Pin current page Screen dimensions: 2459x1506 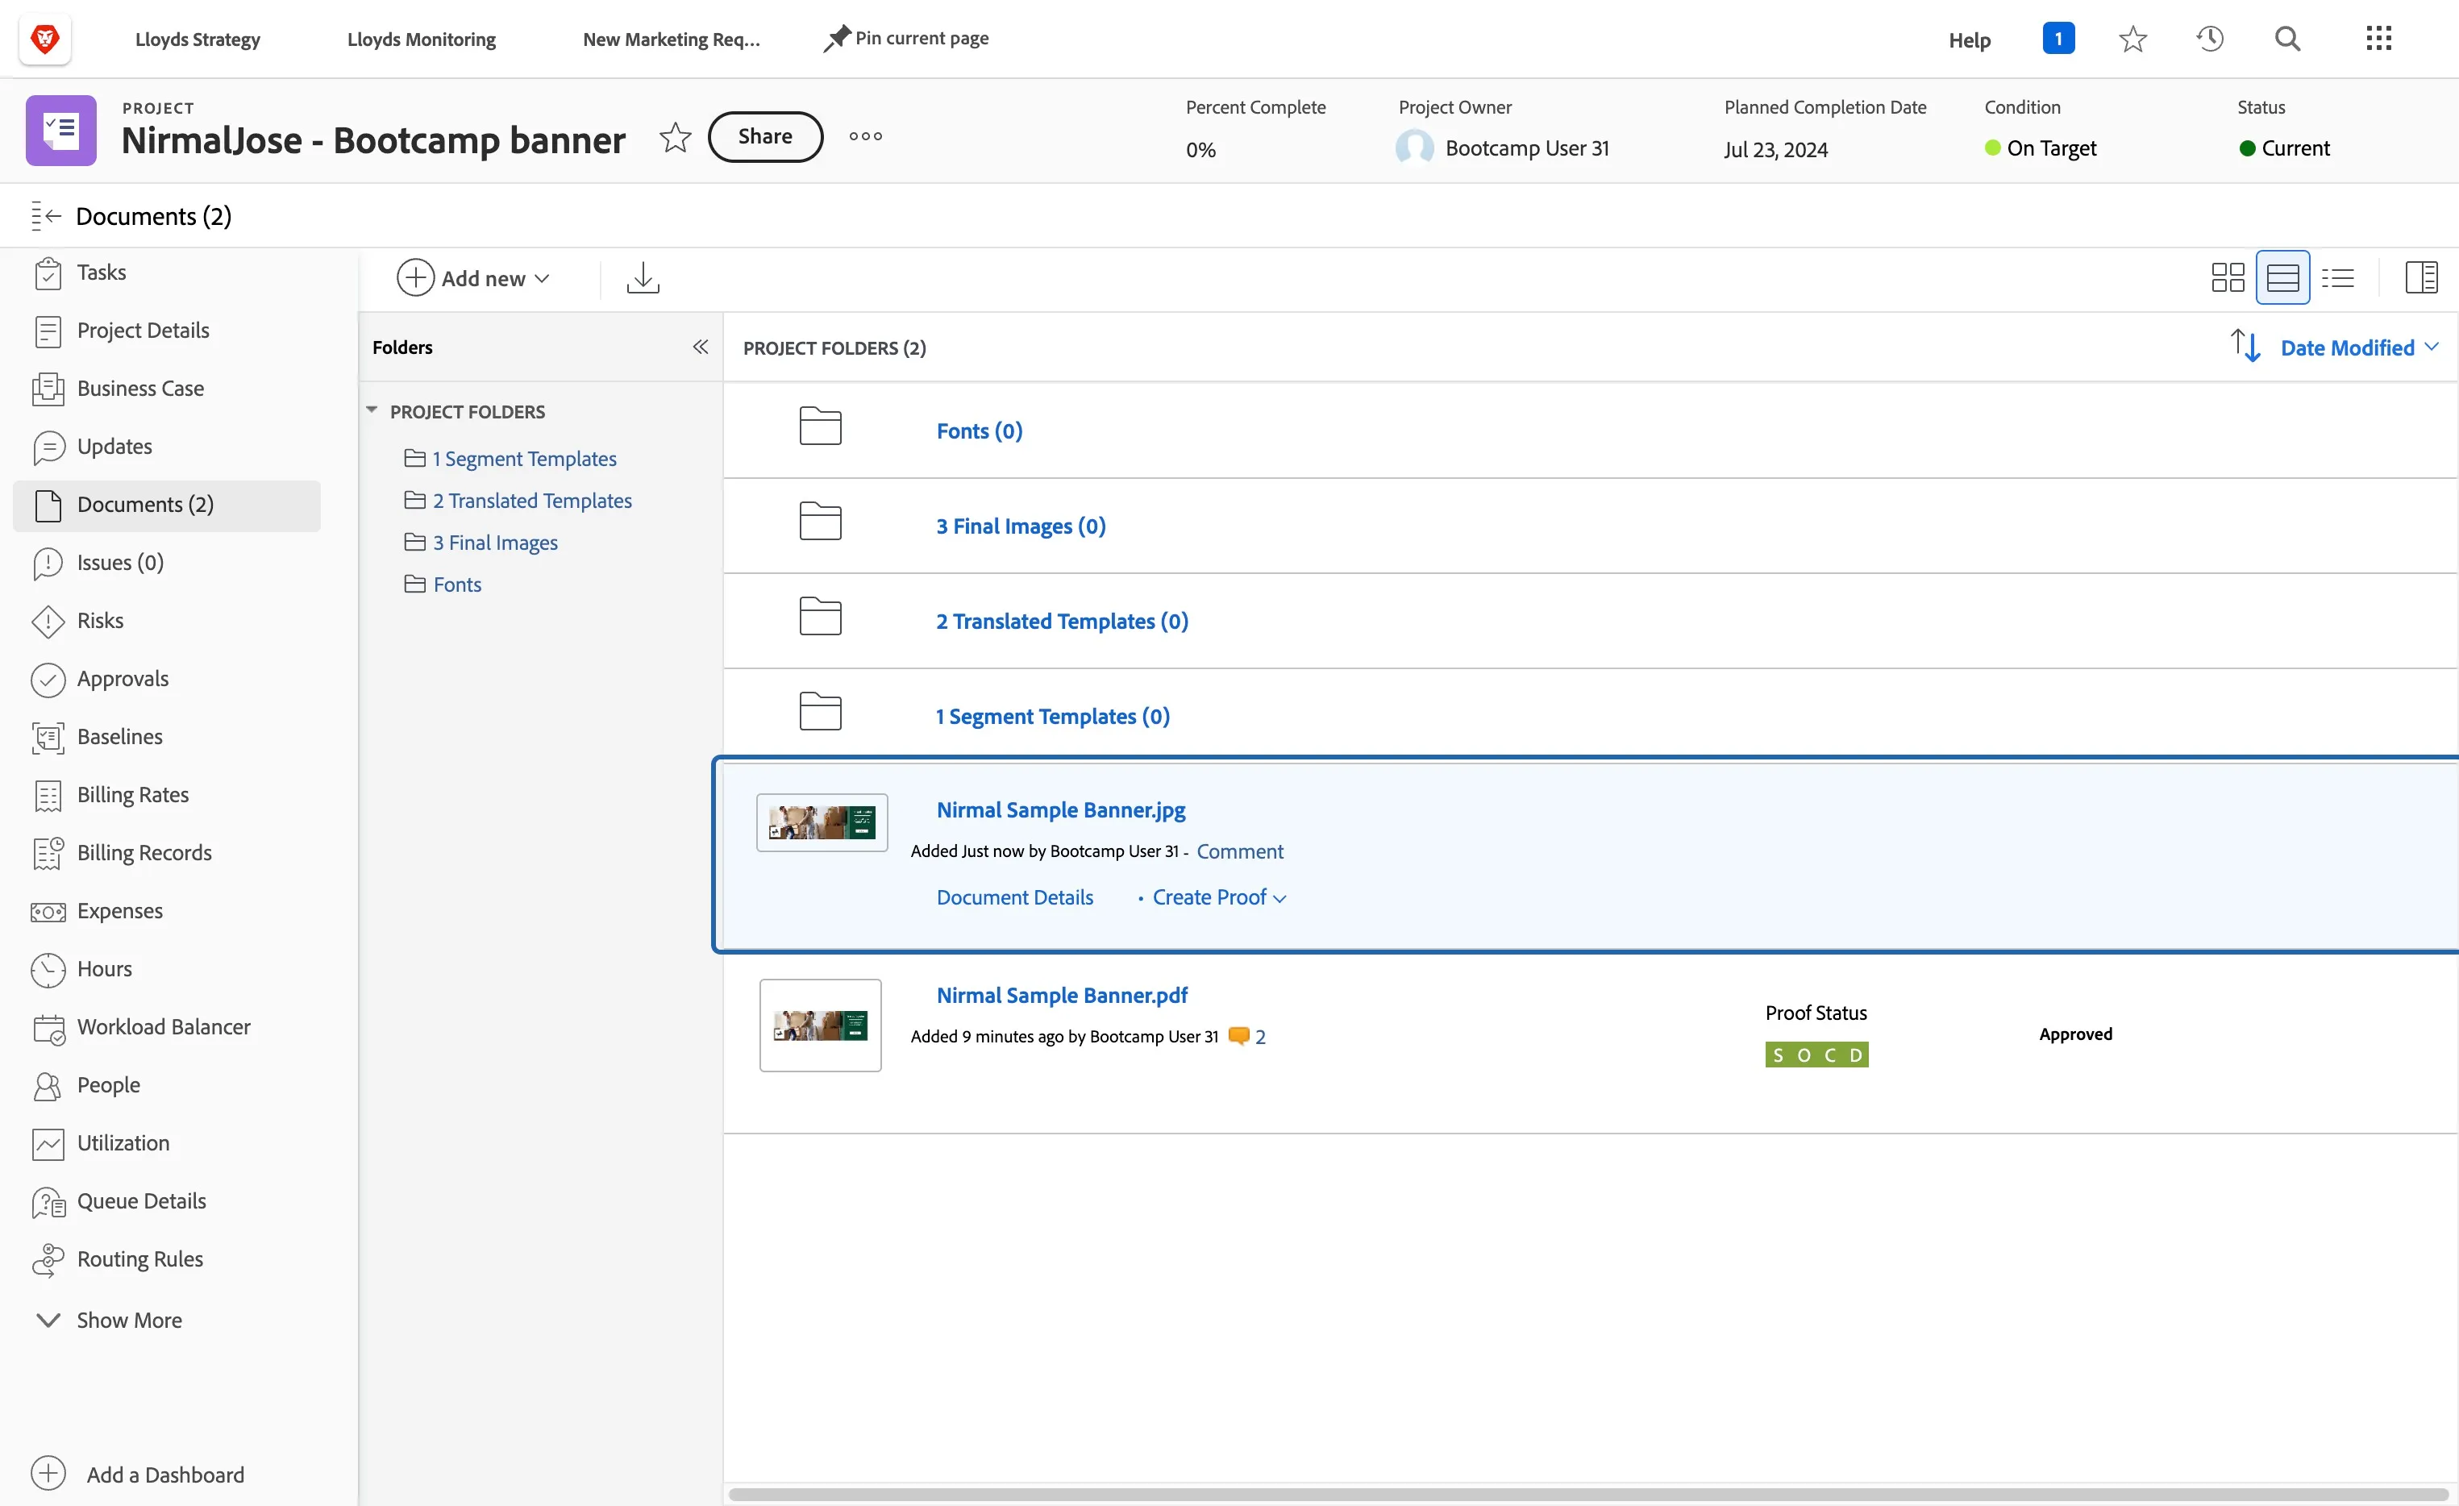pyautogui.click(x=906, y=38)
